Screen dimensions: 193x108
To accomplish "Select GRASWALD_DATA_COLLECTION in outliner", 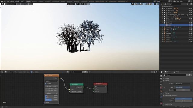I will click(x=176, y=15).
